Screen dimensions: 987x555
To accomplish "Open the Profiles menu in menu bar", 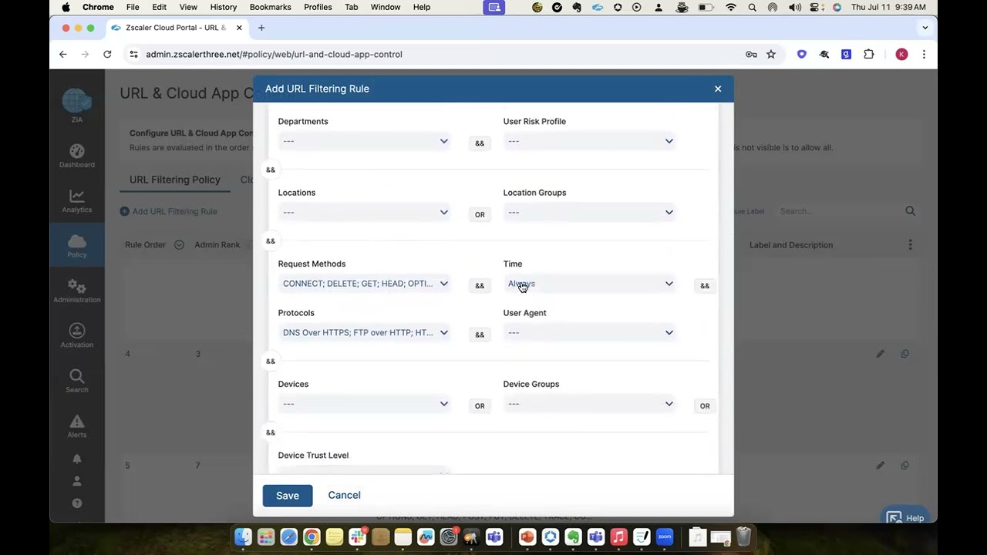I will point(318,7).
